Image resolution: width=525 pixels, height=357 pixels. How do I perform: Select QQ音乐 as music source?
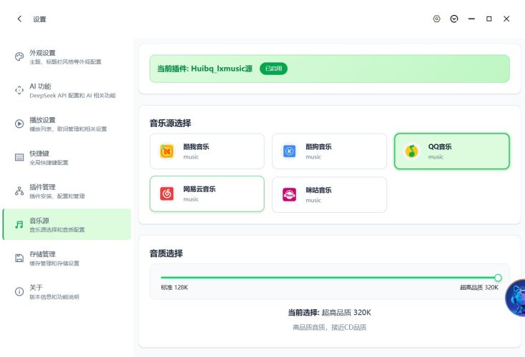tap(452, 151)
